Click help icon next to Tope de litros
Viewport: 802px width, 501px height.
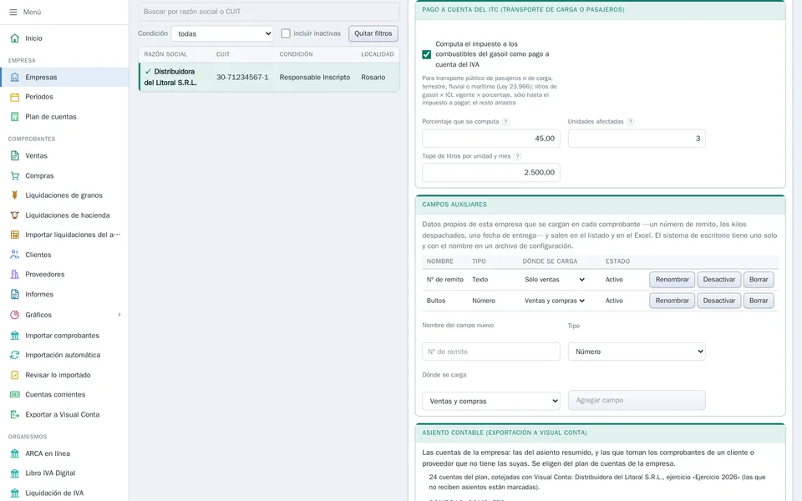(x=517, y=156)
